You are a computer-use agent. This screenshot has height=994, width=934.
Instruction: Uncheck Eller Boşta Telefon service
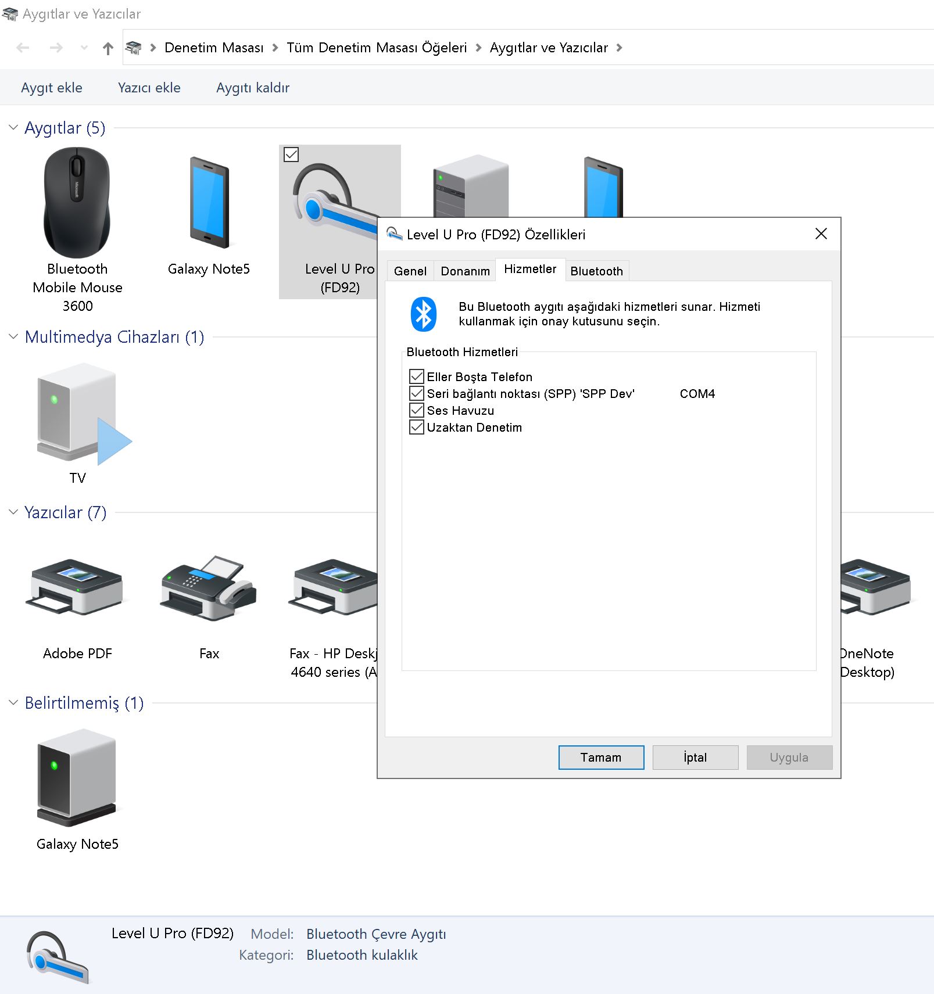[416, 376]
